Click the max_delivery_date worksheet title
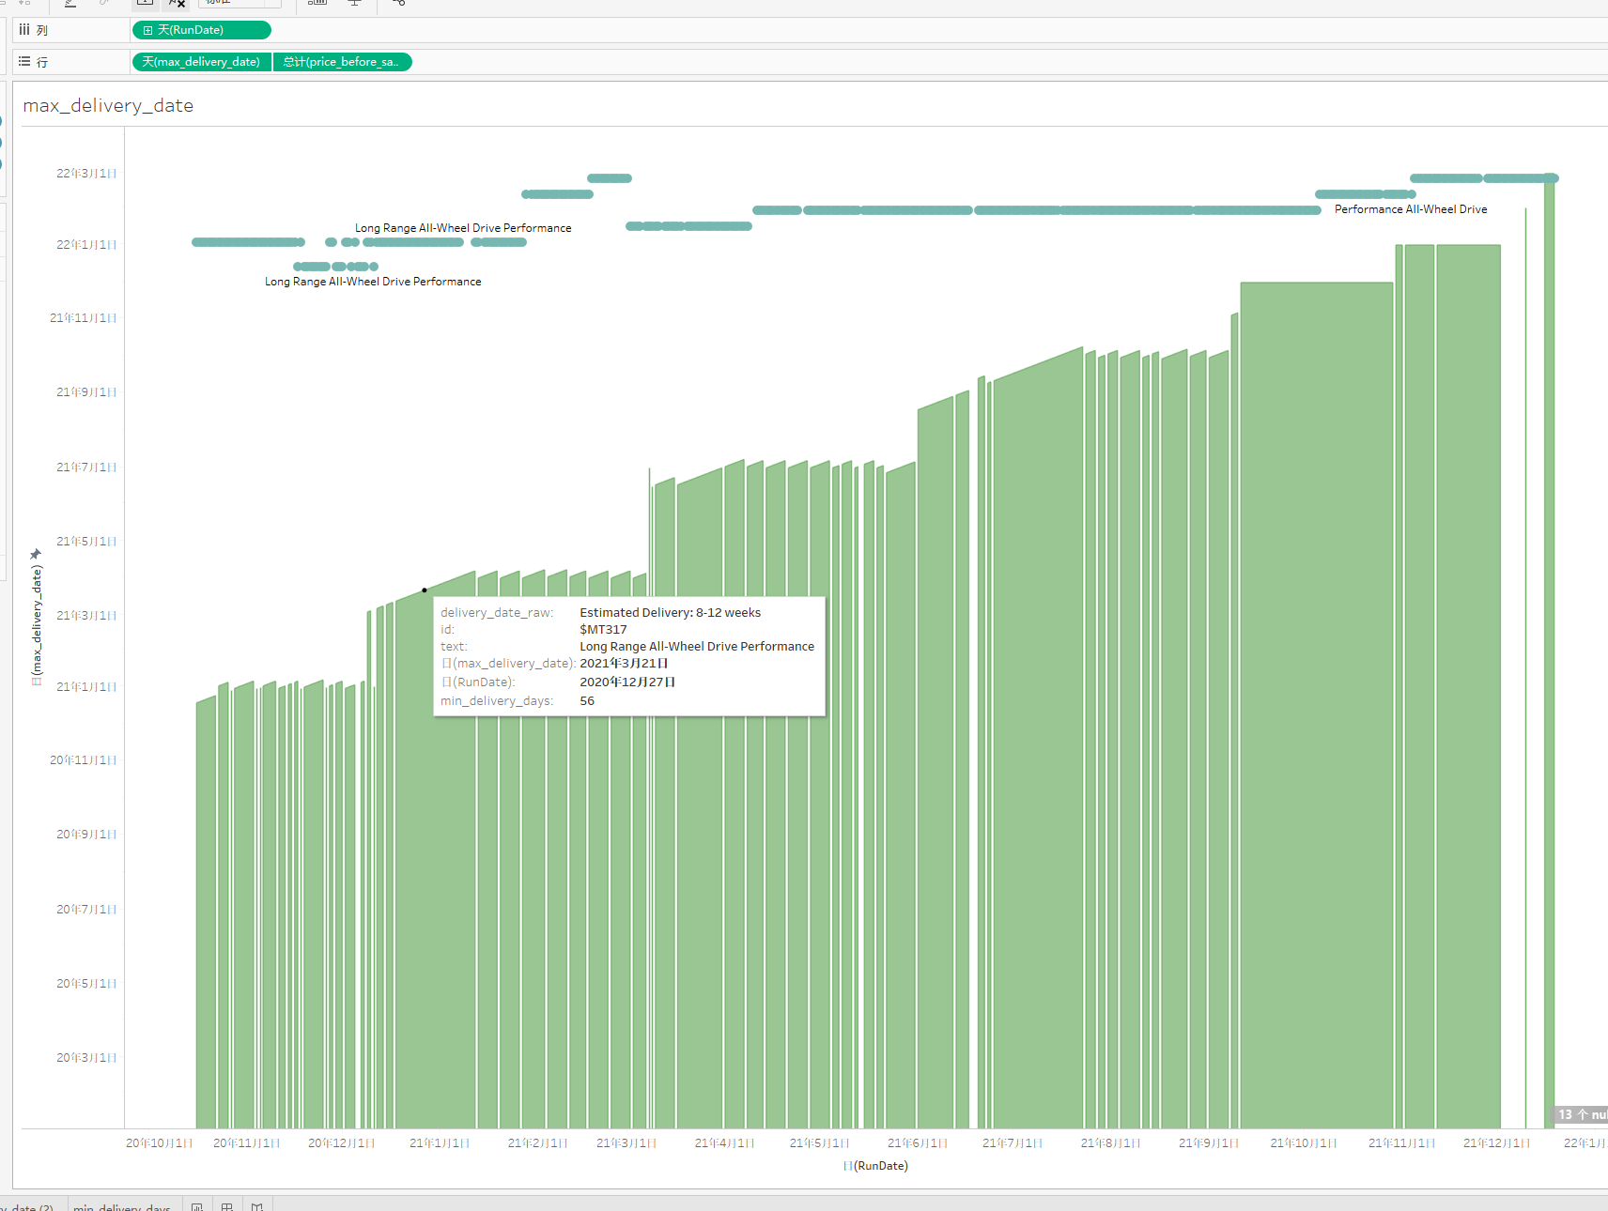This screenshot has width=1608, height=1211. (108, 105)
